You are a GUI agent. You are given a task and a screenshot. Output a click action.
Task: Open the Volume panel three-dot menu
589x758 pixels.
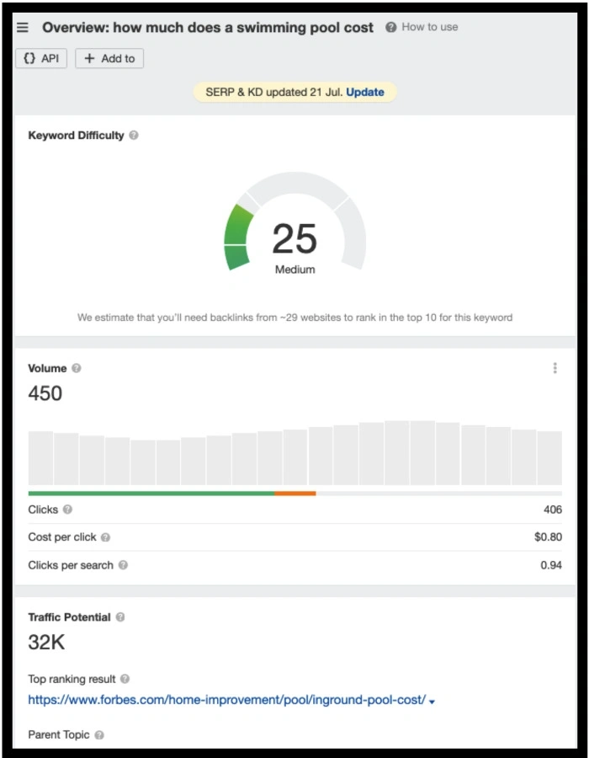tap(555, 368)
